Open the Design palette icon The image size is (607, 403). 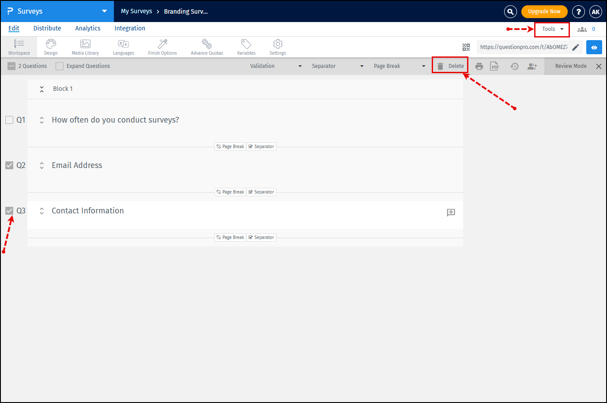(x=51, y=44)
